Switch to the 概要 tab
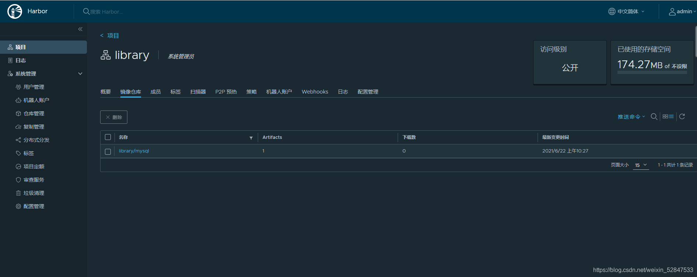 point(106,92)
